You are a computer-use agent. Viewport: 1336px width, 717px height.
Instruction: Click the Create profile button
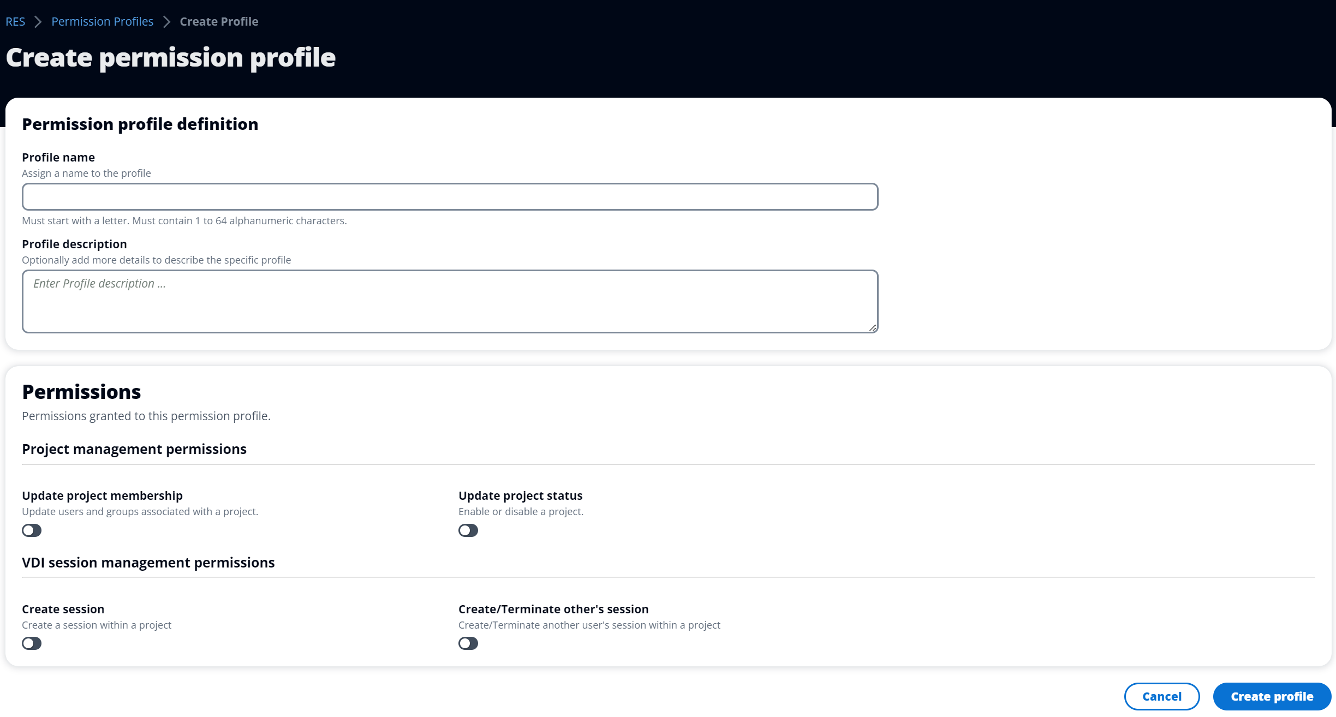[x=1272, y=696]
